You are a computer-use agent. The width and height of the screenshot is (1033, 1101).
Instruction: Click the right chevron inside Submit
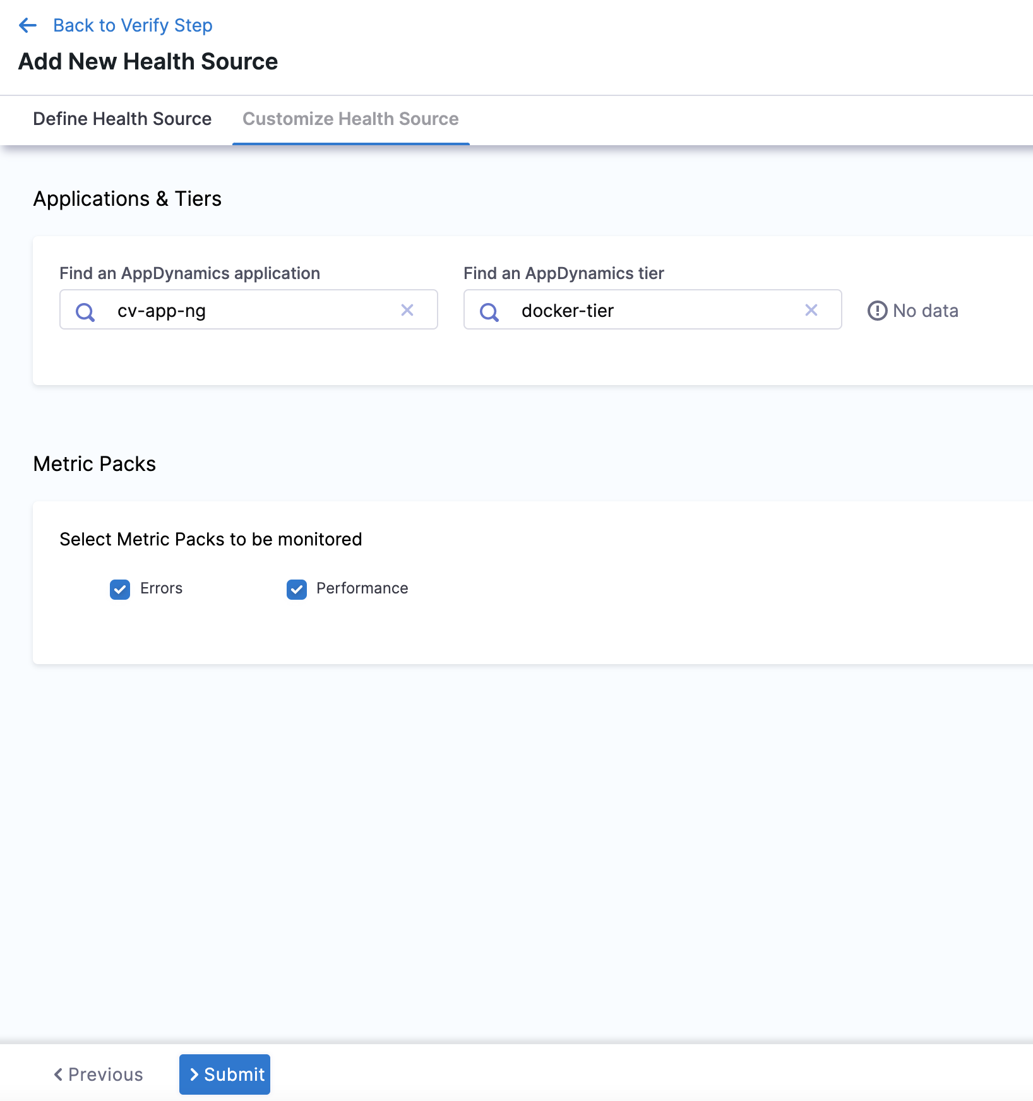pyautogui.click(x=194, y=1074)
